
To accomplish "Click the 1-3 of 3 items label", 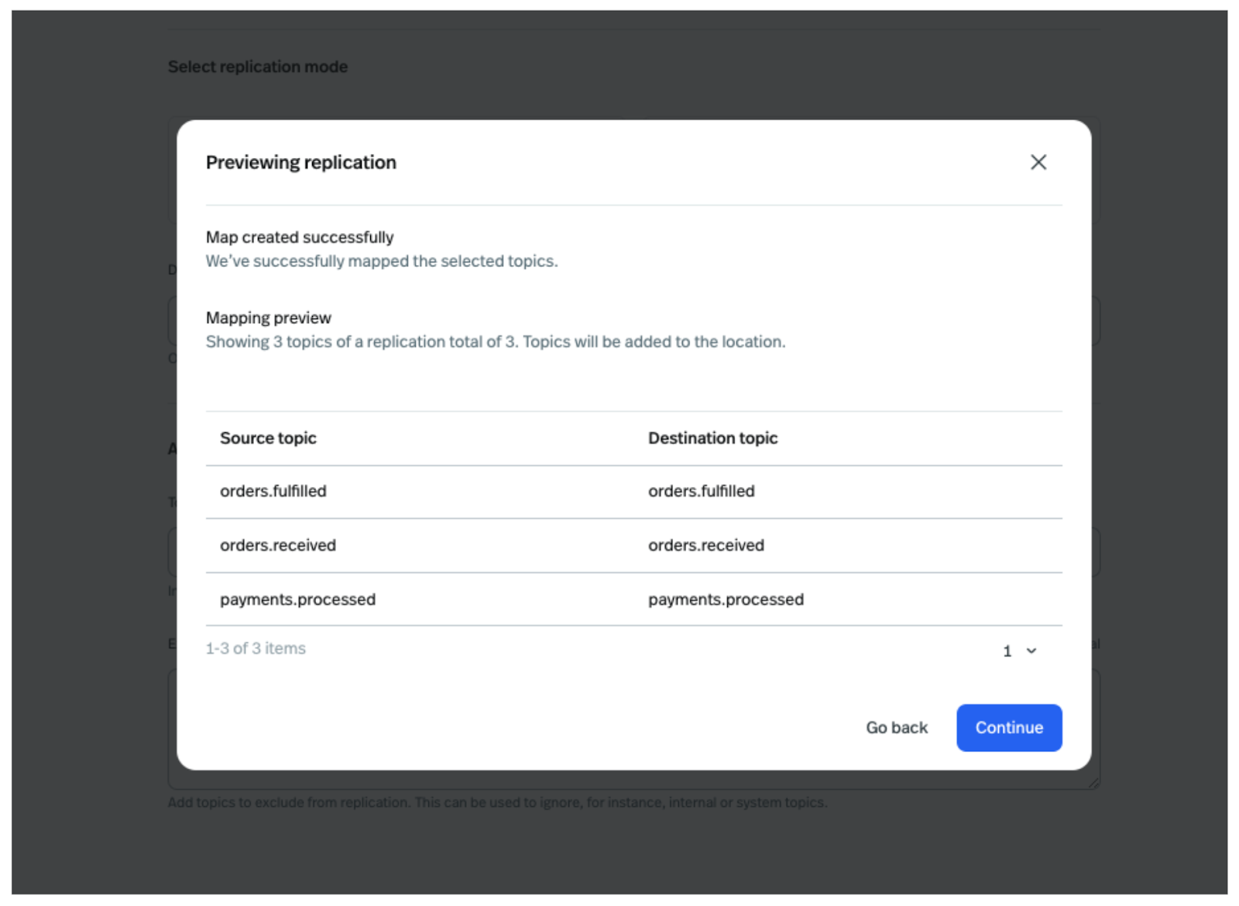I will 256,648.
